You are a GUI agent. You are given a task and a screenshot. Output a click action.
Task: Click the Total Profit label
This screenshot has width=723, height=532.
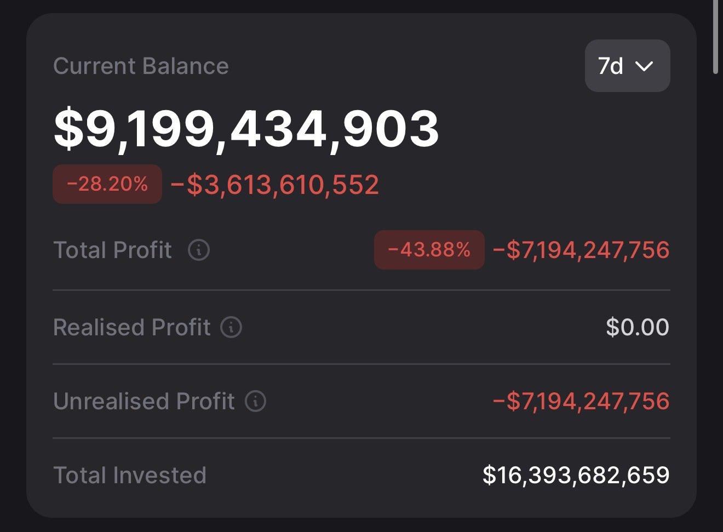pos(113,250)
